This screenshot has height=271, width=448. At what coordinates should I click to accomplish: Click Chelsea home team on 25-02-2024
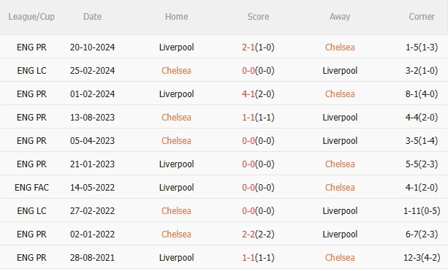pos(176,71)
